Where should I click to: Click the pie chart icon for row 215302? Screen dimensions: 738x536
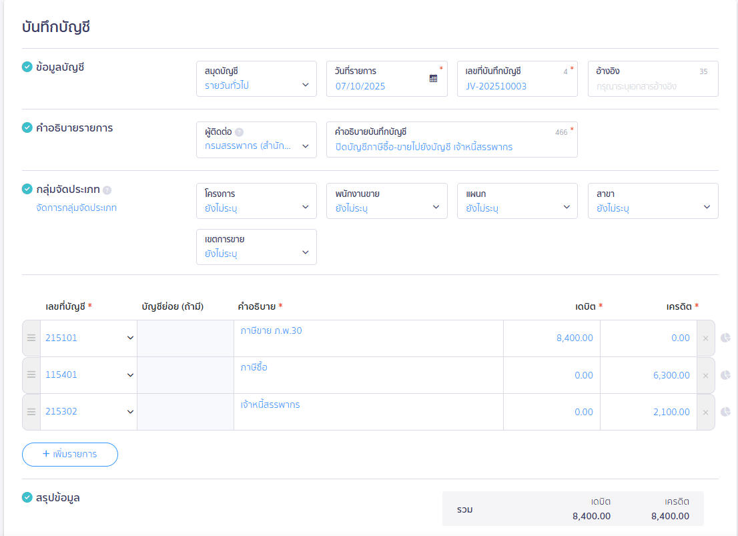tap(726, 412)
